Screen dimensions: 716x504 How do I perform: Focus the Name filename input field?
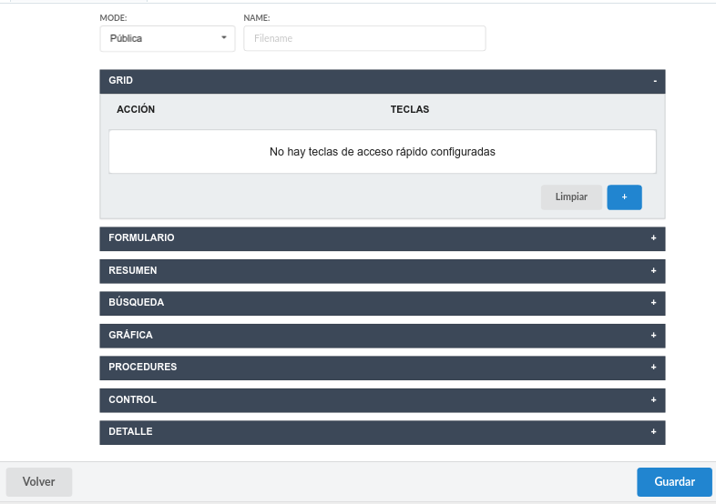tap(364, 38)
